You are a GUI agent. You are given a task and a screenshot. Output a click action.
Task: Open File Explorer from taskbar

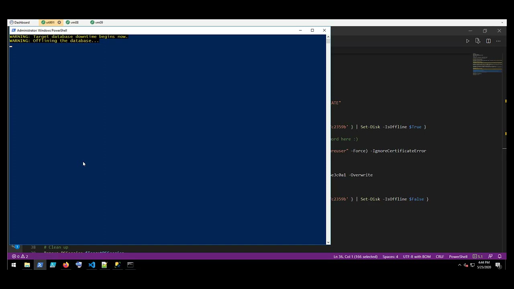[x=27, y=265]
